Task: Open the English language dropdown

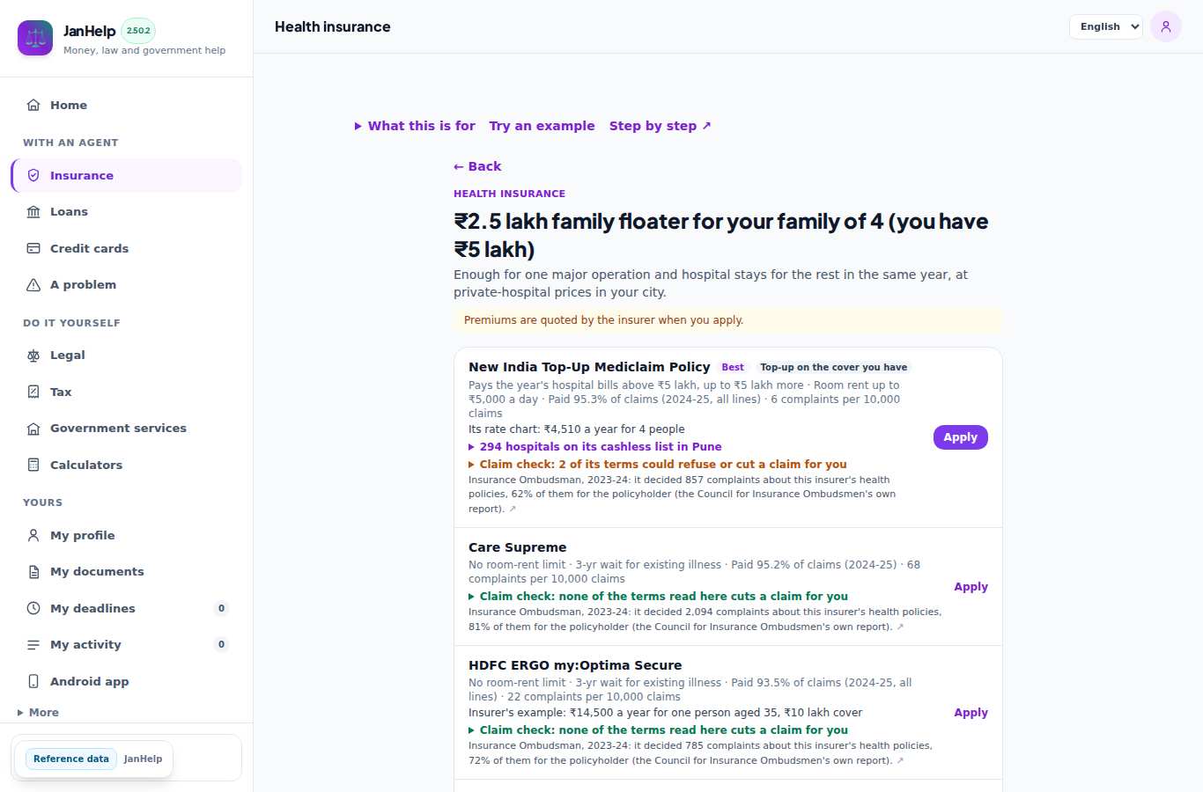Action: click(1106, 26)
